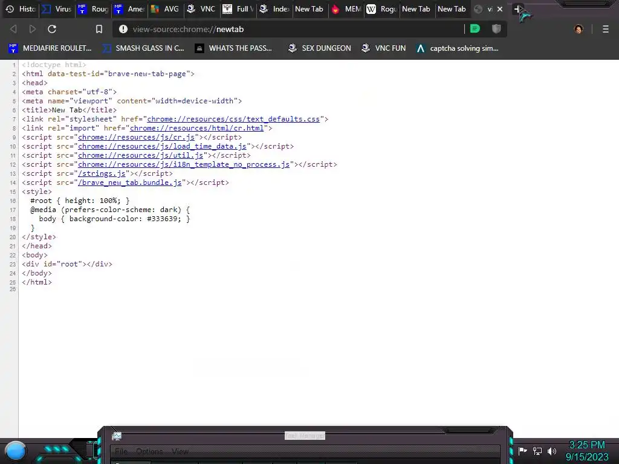Click the browser forward arrow
This screenshot has width=619, height=464.
(33, 29)
